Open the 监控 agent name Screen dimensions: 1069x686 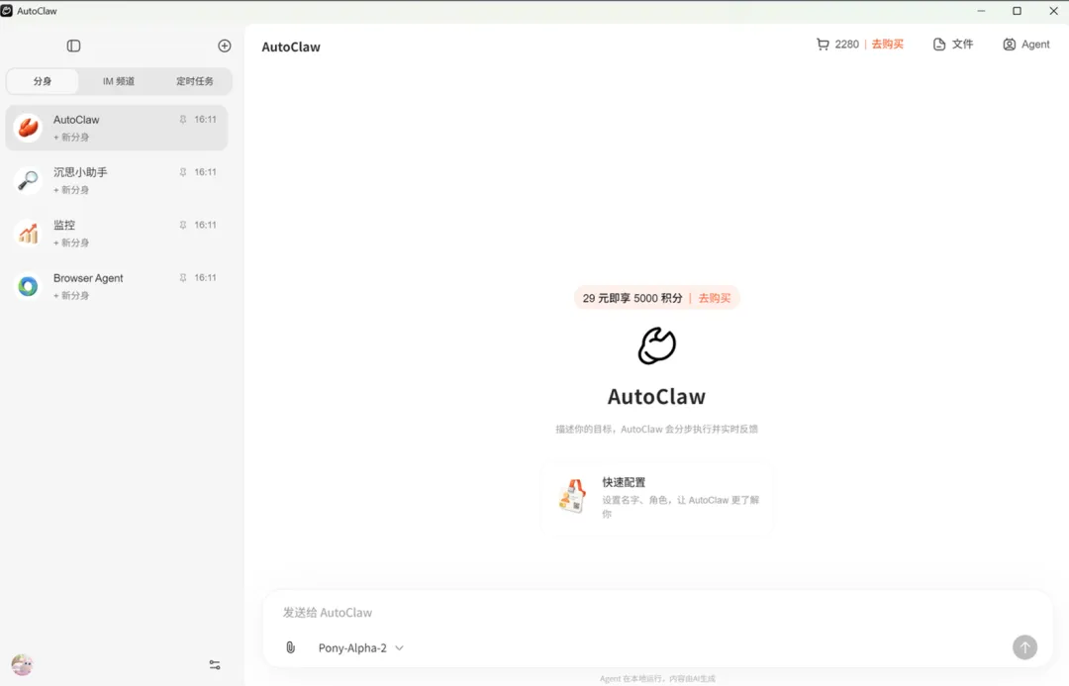point(64,225)
